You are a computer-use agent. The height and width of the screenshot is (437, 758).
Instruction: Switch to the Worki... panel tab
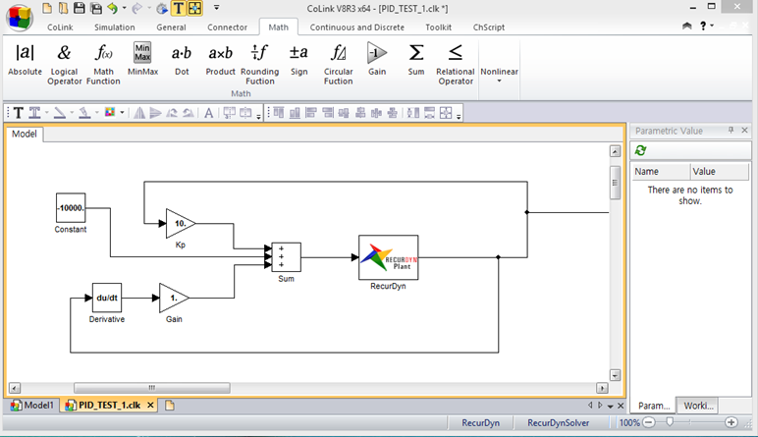697,406
